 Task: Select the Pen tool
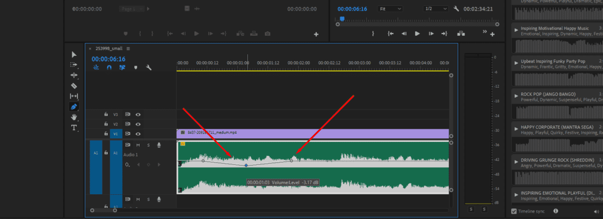point(74,107)
